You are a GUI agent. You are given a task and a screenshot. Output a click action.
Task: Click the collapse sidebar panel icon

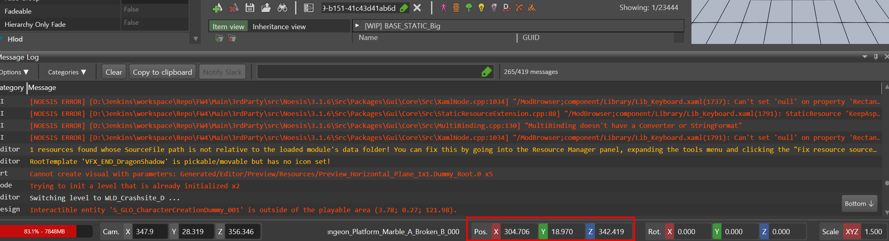pyautogui.click(x=308, y=8)
